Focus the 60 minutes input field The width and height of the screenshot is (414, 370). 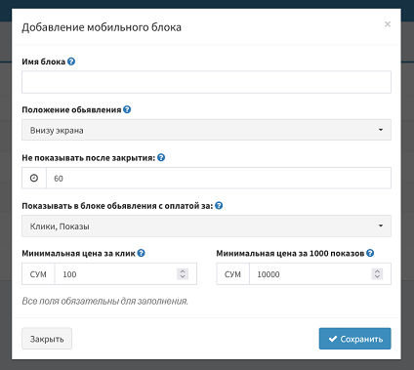coord(219,178)
